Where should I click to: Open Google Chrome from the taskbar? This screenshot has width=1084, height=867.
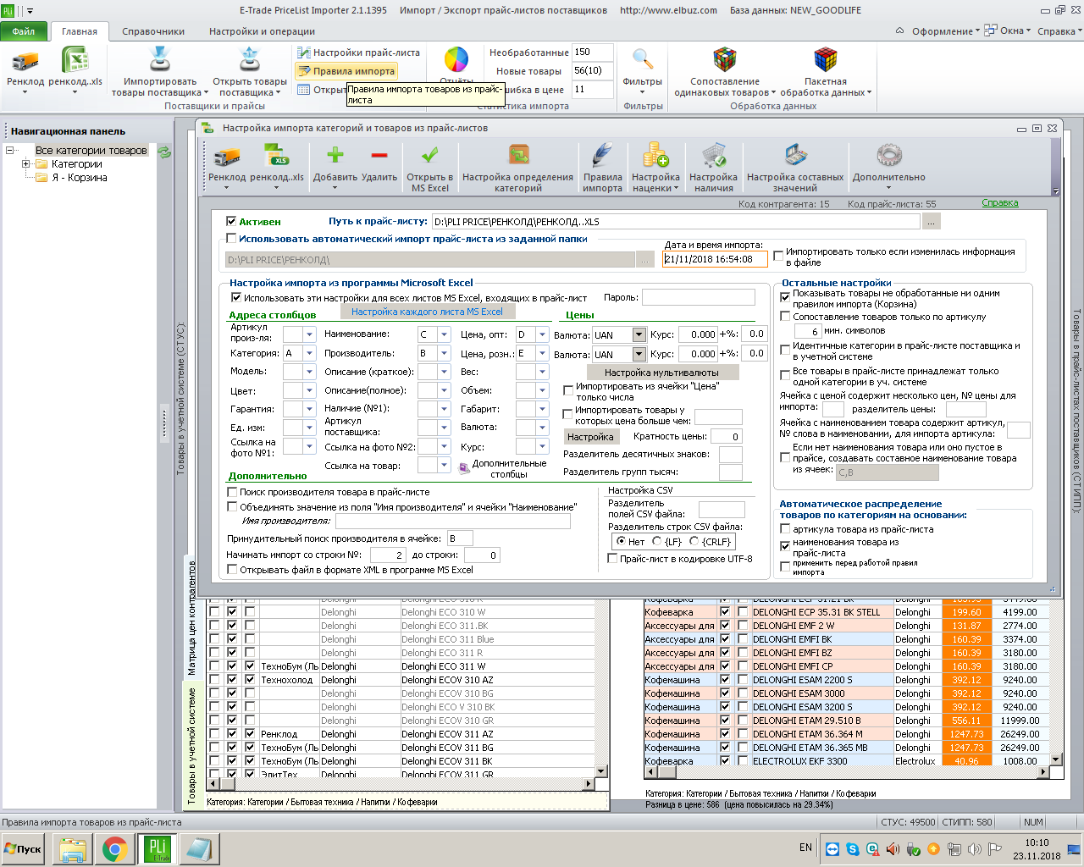point(115,848)
